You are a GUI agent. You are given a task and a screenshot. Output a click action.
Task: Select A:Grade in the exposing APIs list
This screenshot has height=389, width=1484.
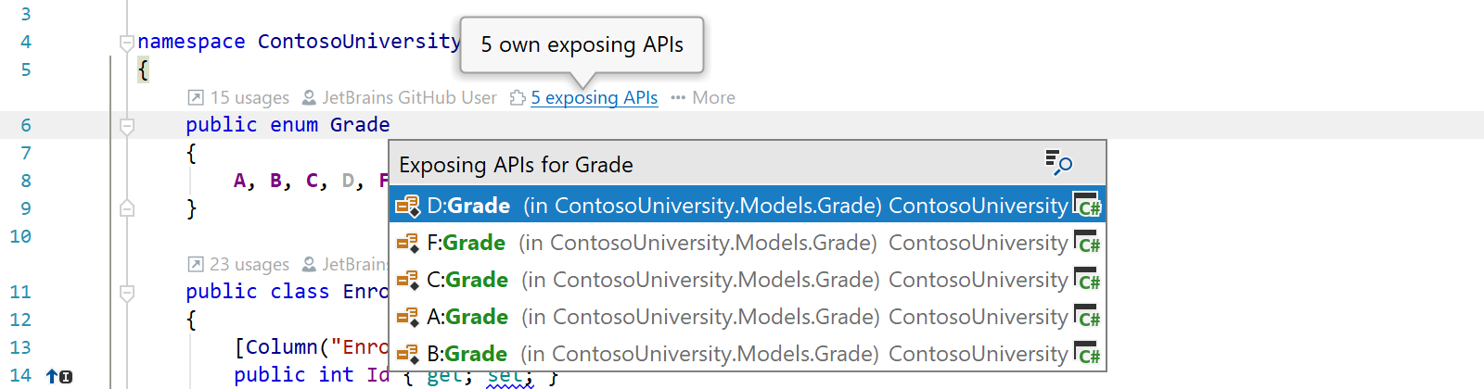point(748,316)
